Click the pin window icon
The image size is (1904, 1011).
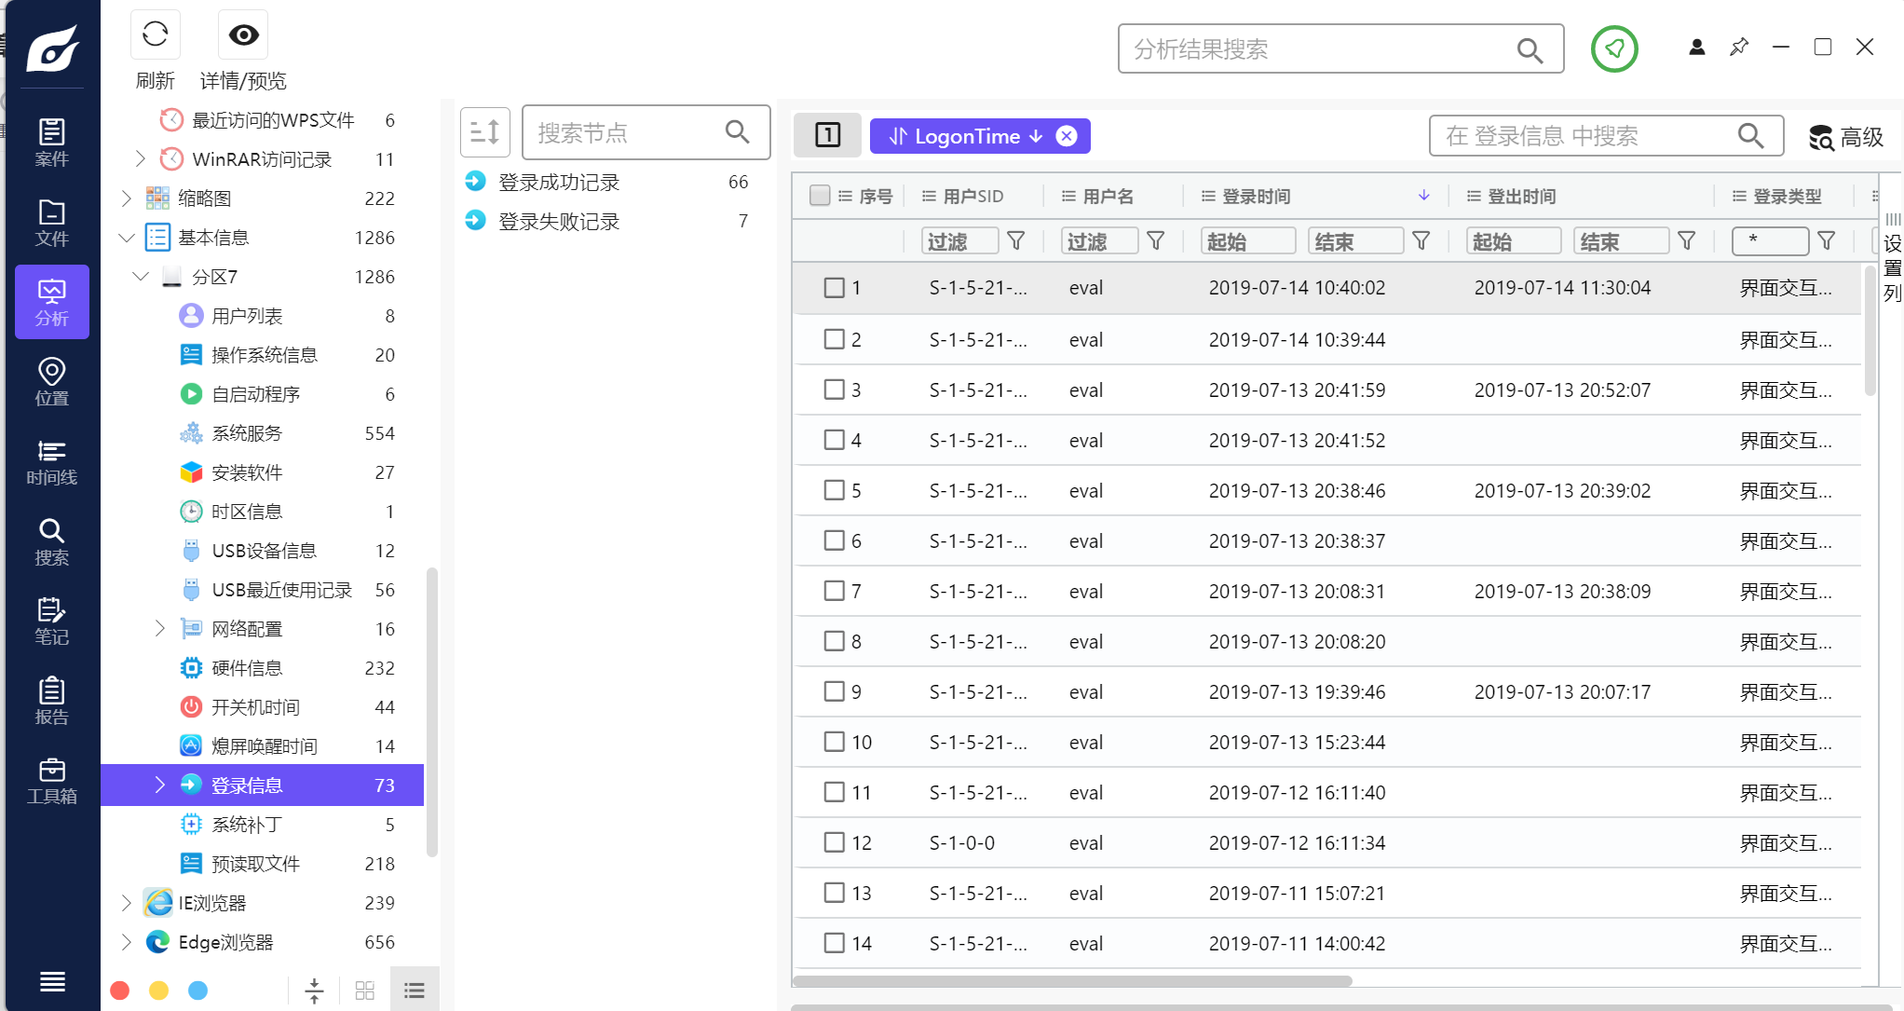(x=1739, y=47)
